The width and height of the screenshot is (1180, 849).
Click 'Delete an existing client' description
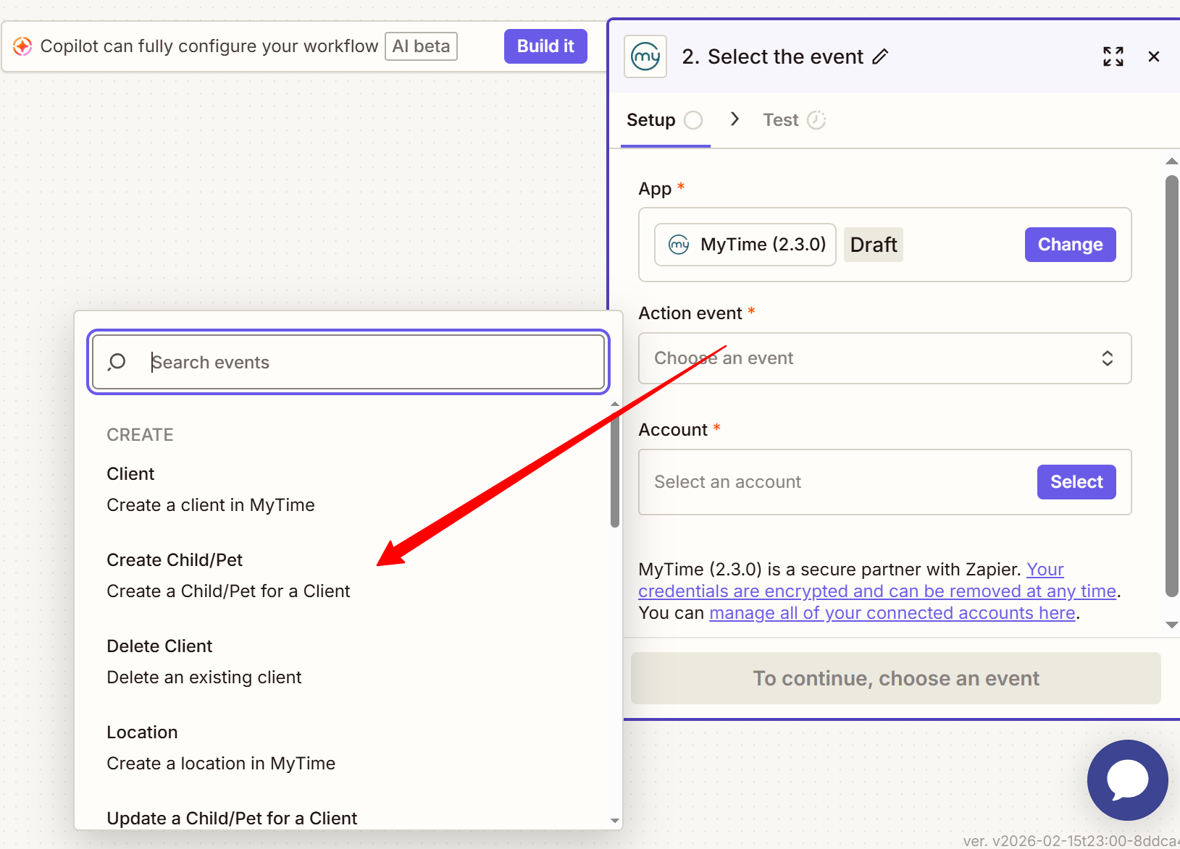[204, 677]
